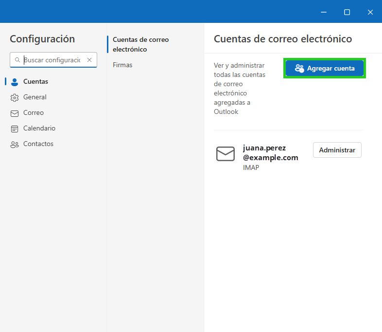Viewport: 382px width, 332px height.
Task: Click the magnifying glass search icon
Action: [17, 60]
